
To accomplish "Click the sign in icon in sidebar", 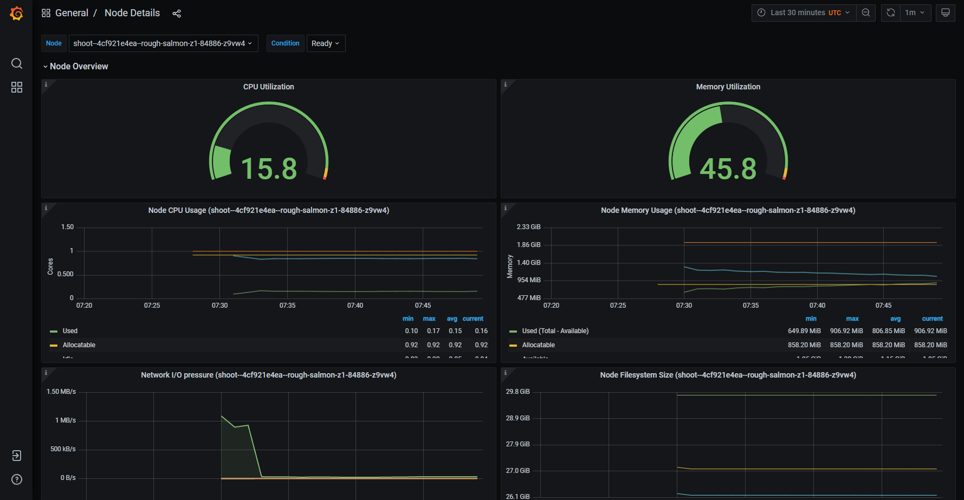I will 17,456.
